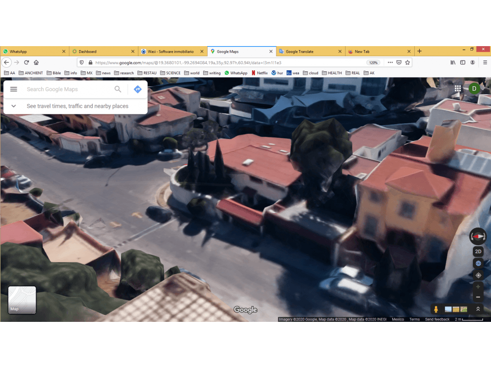Click the Terms link

[x=414, y=319]
